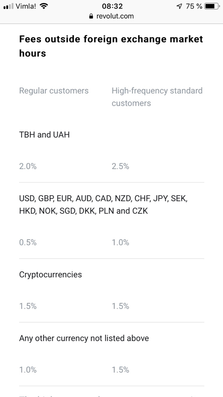Tap the 75 % battery percentage text
The height and width of the screenshot is (397, 223).
click(x=194, y=6)
